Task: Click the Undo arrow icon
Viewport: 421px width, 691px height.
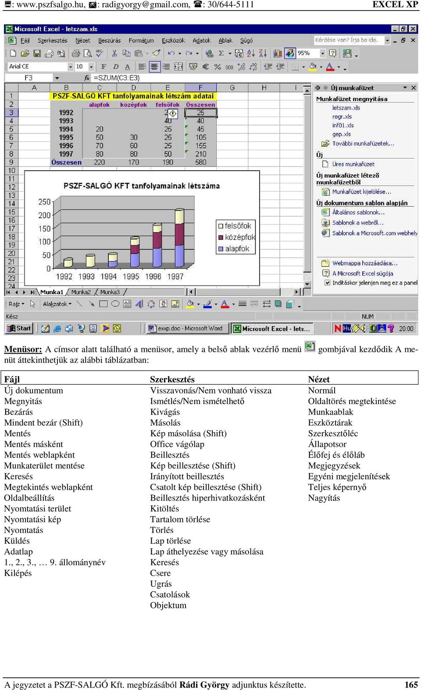Action: [x=171, y=53]
